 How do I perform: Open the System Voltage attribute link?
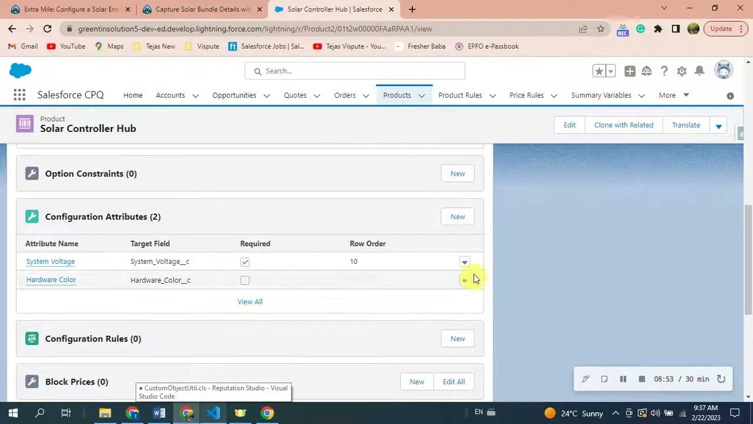(51, 261)
